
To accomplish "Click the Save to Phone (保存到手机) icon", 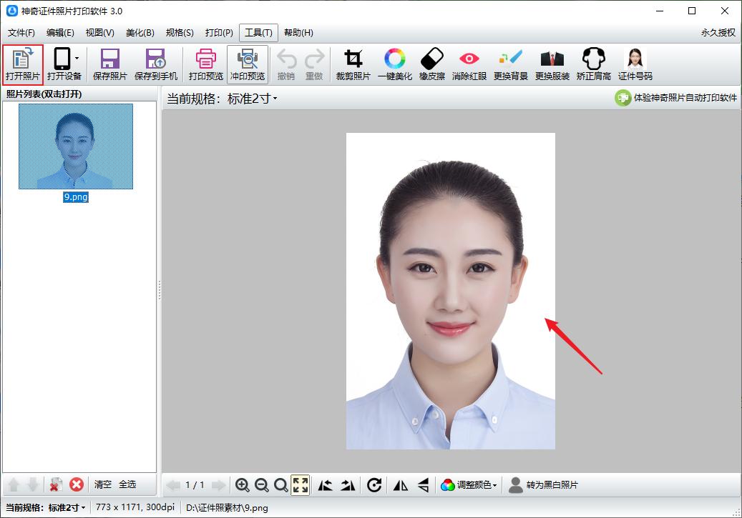I will (155, 64).
